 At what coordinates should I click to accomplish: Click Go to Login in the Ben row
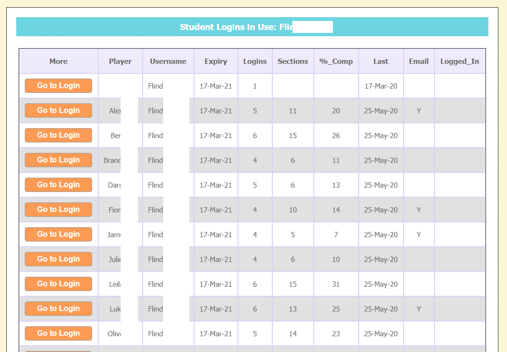tap(58, 135)
